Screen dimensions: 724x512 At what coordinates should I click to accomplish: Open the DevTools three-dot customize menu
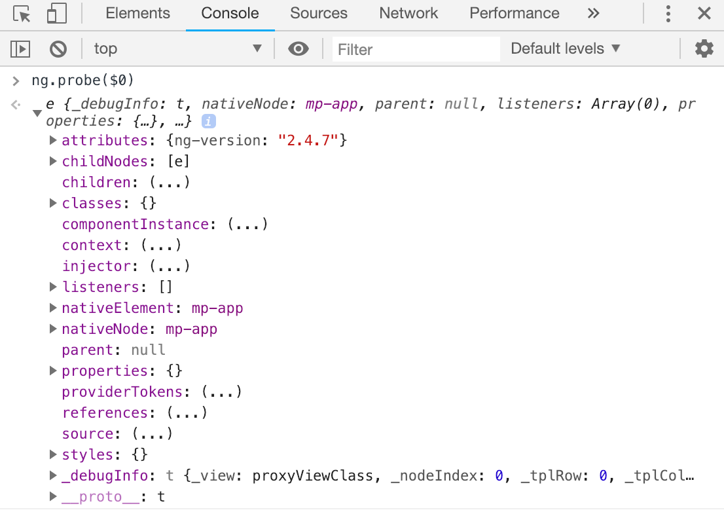[668, 14]
